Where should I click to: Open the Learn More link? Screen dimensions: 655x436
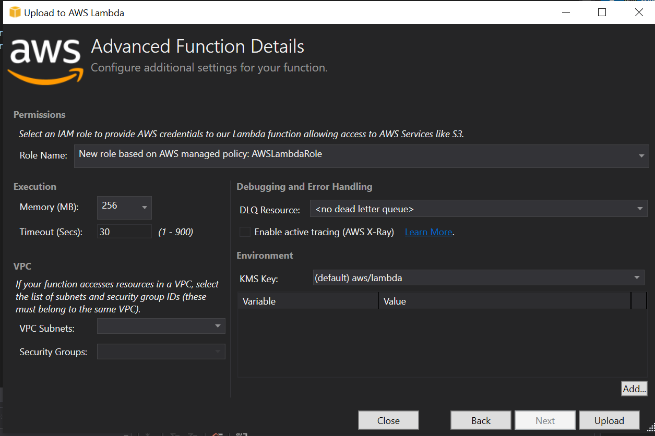[428, 232]
